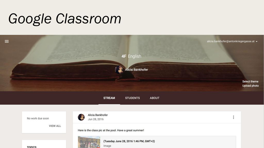Open the class pool photo thumbnail

coord(89,142)
